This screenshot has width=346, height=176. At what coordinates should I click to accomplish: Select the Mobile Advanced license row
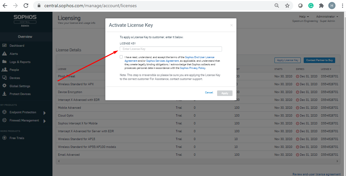coord(198,108)
